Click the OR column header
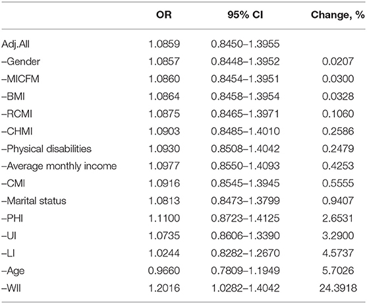The width and height of the screenshot is (367, 304). (x=164, y=15)
